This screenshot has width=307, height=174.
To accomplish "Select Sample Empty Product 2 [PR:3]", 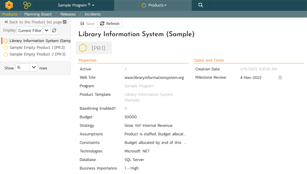I will [x=37, y=54].
